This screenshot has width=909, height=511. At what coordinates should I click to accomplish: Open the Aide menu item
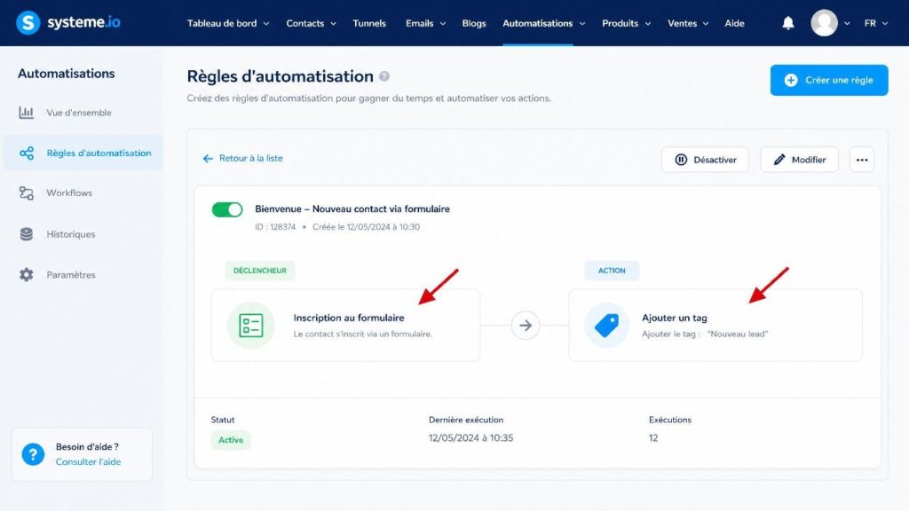pos(734,23)
